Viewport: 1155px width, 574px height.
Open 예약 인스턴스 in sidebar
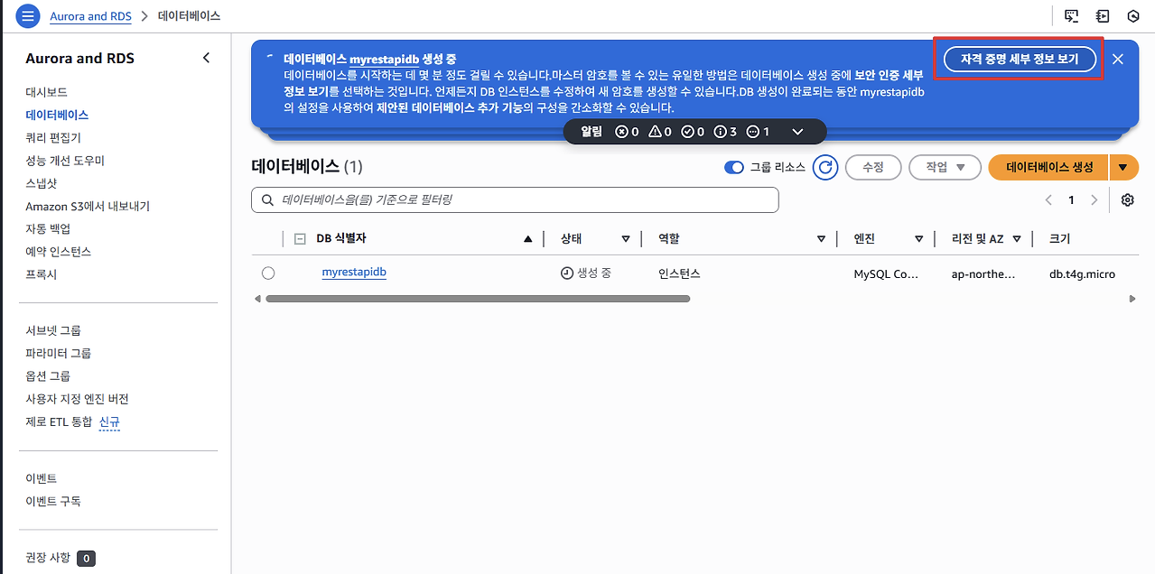click(58, 251)
